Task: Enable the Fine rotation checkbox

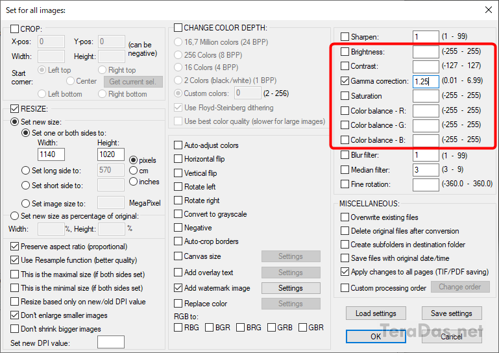Action: [345, 184]
